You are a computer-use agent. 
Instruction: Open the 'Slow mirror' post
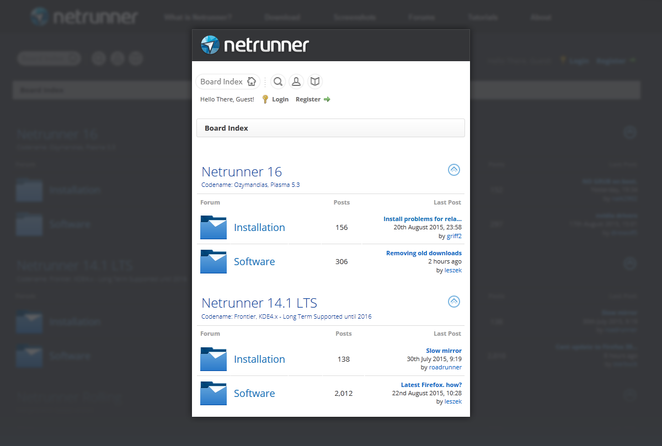444,351
